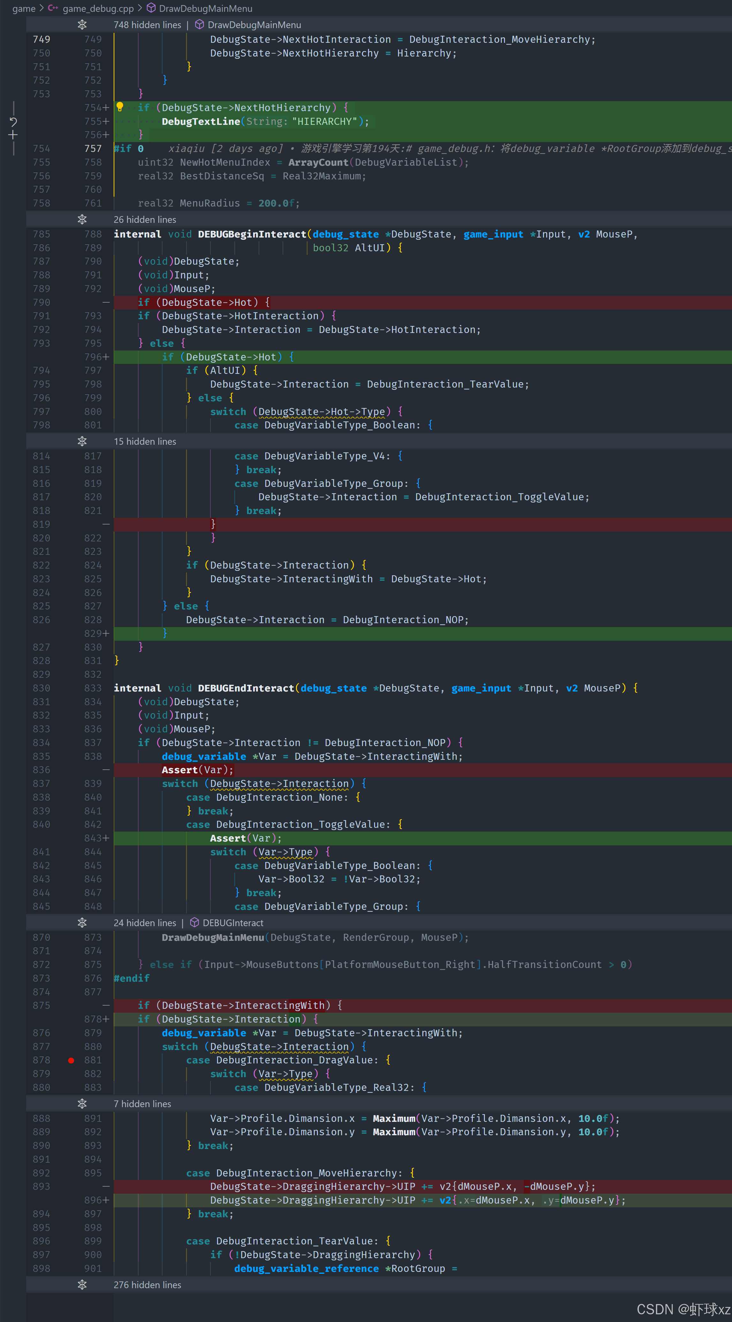Click the added 'Assert(Var);' line 843
732x1322 pixels.
[246, 838]
